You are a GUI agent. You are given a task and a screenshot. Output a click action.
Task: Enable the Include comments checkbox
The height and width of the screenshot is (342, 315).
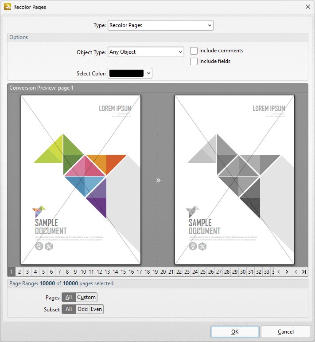[194, 51]
